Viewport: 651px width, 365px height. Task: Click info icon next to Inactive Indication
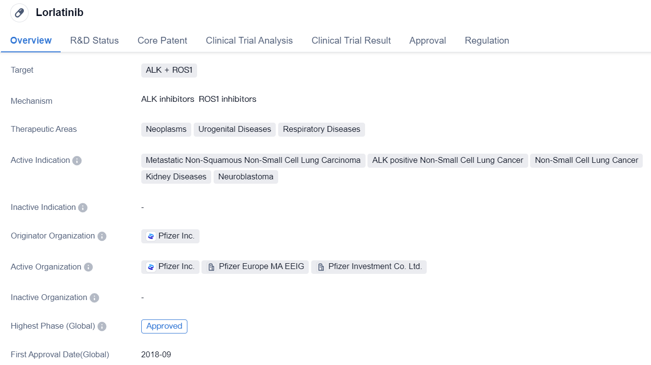coord(83,207)
